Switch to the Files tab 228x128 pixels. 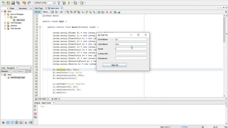[12, 9]
